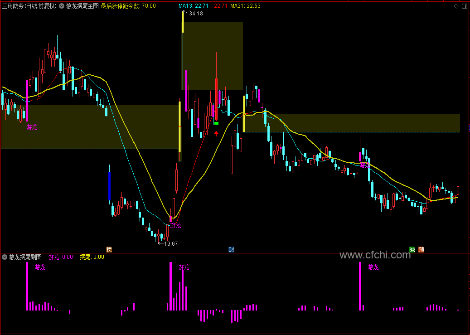Click the leftmost 游龙 label in main chart
470x335 pixels.
click(32, 127)
